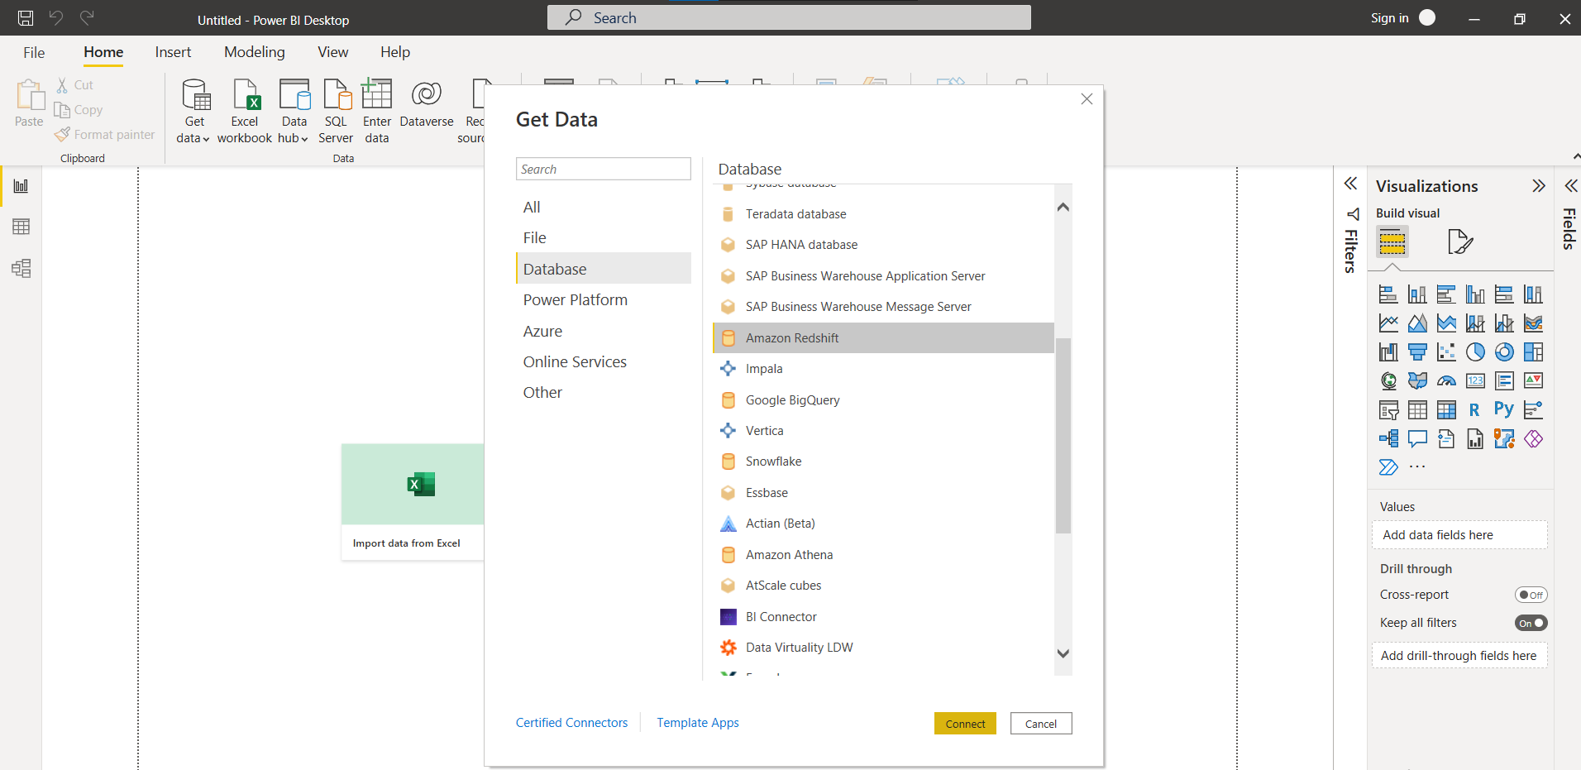Click Sign in at top right
This screenshot has height=770, width=1581.
(x=1389, y=17)
